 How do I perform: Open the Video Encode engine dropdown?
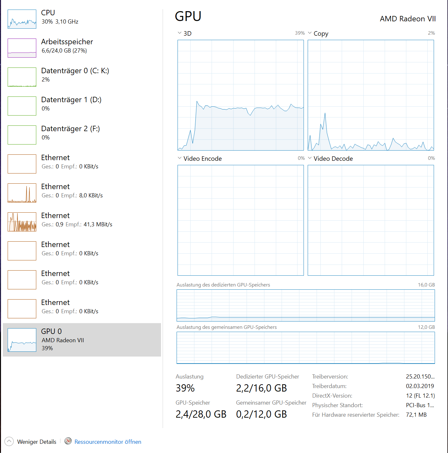tap(199, 159)
